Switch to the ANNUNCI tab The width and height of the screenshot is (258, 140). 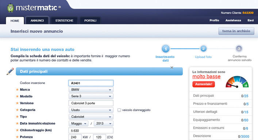[x=37, y=20]
